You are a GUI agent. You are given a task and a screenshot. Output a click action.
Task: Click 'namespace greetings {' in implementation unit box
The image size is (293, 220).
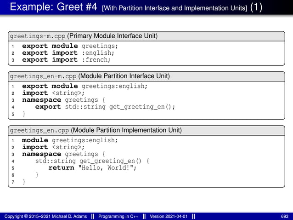pos(63,154)
